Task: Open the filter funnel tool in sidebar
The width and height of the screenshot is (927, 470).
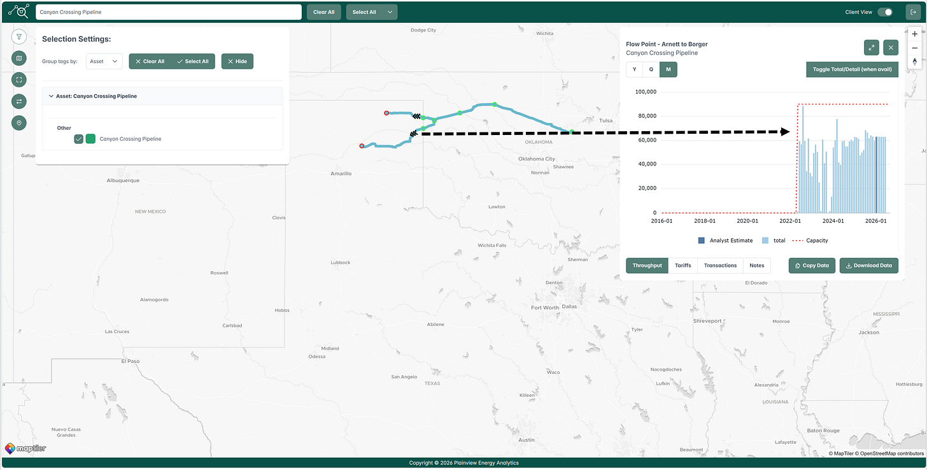Action: pyautogui.click(x=19, y=36)
